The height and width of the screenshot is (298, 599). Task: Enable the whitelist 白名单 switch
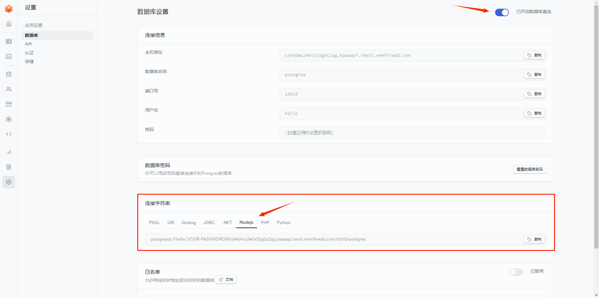point(516,272)
